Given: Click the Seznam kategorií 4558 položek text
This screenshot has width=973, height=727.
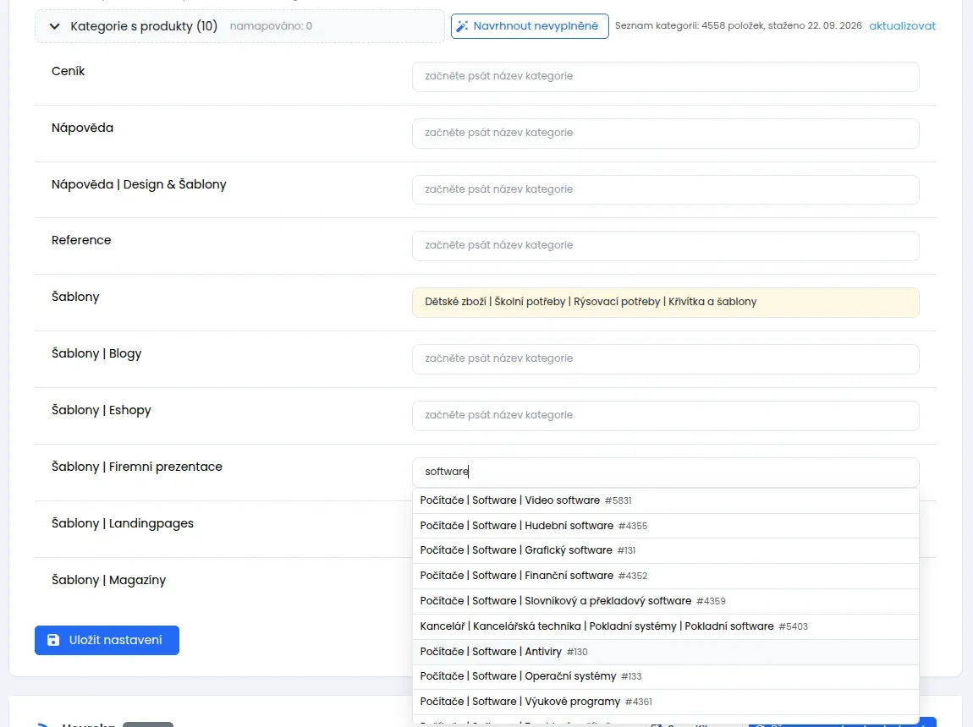Looking at the screenshot, I should pyautogui.click(x=739, y=26).
